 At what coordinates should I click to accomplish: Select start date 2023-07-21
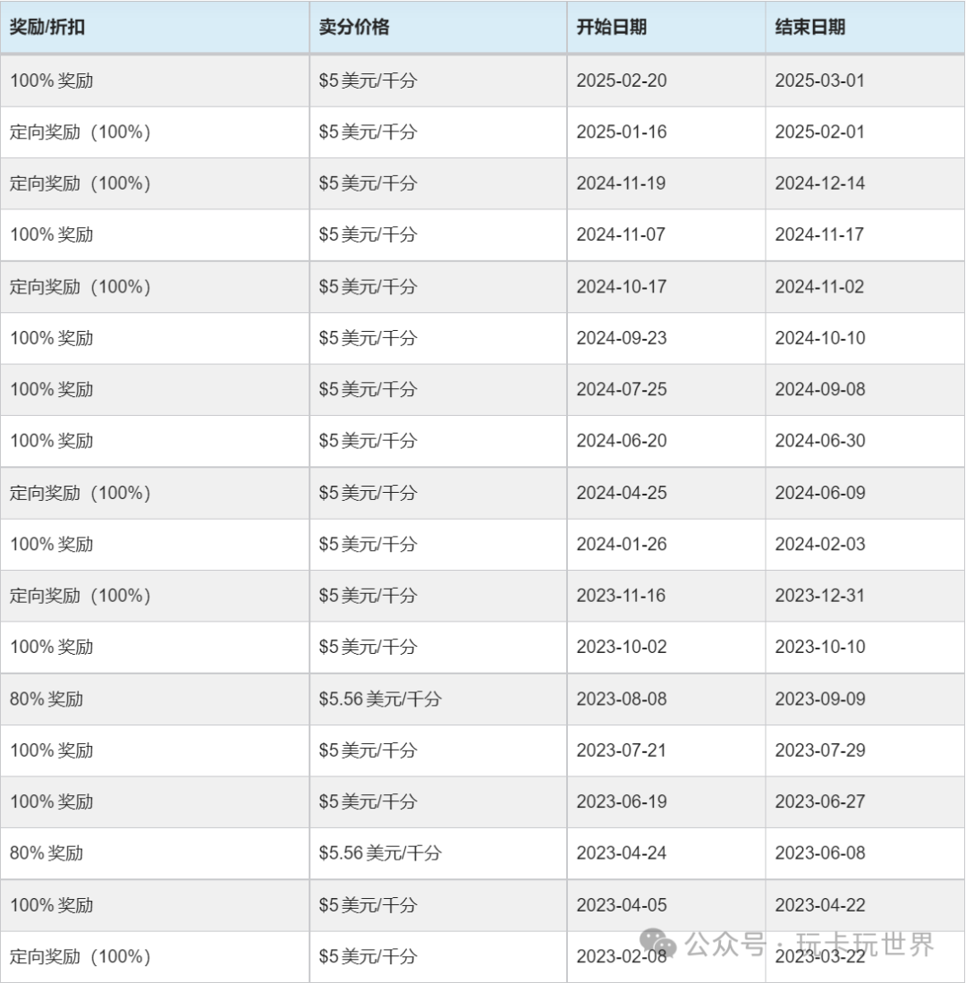pos(622,751)
